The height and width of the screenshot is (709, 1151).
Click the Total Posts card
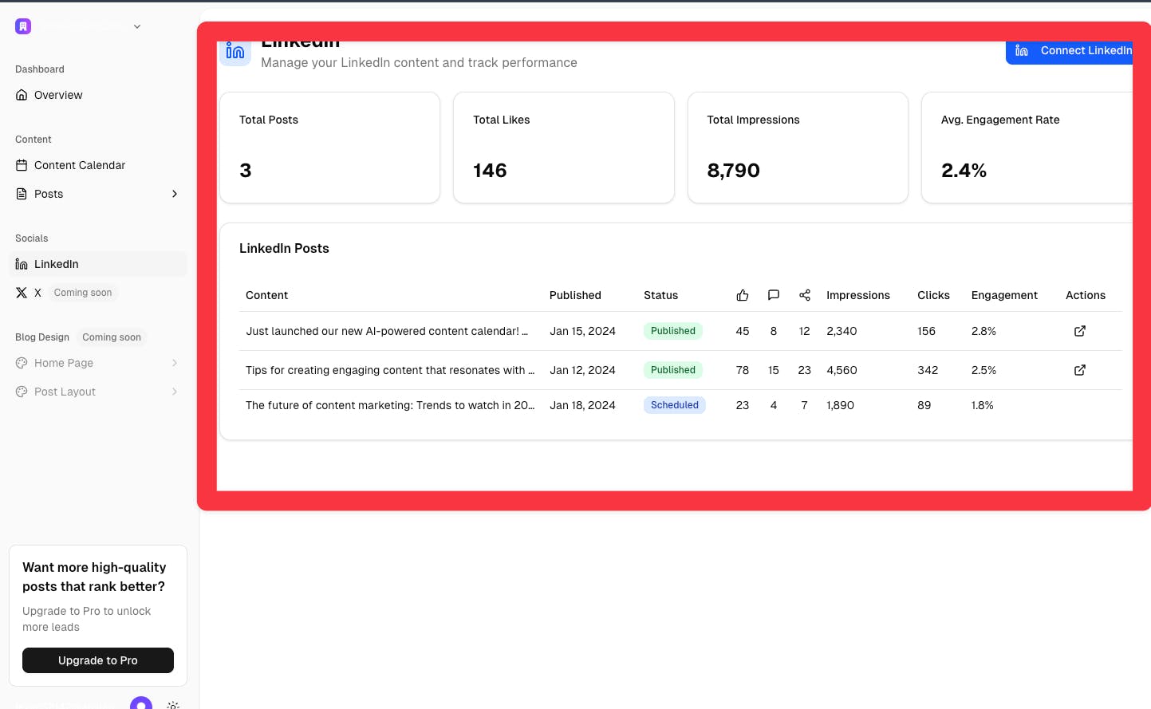[330, 148]
